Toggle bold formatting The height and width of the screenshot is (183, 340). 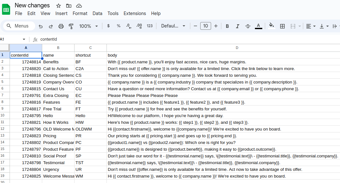(227, 26)
